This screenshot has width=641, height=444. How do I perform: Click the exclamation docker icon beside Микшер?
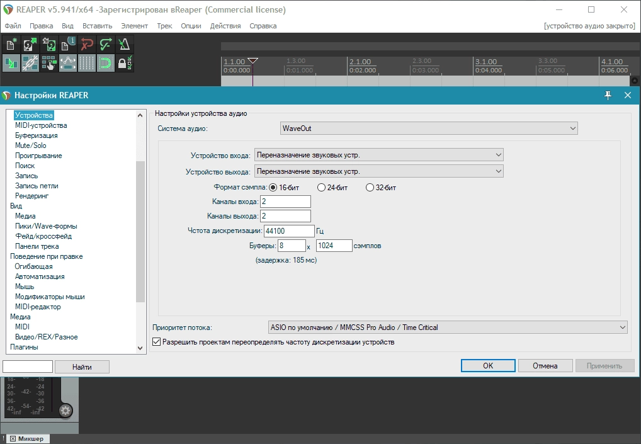pyautogui.click(x=4, y=438)
